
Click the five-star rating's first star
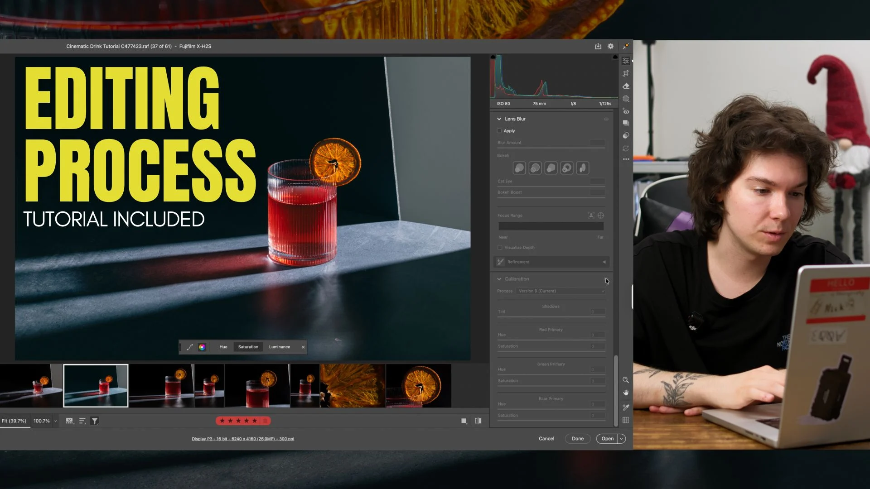(x=222, y=421)
